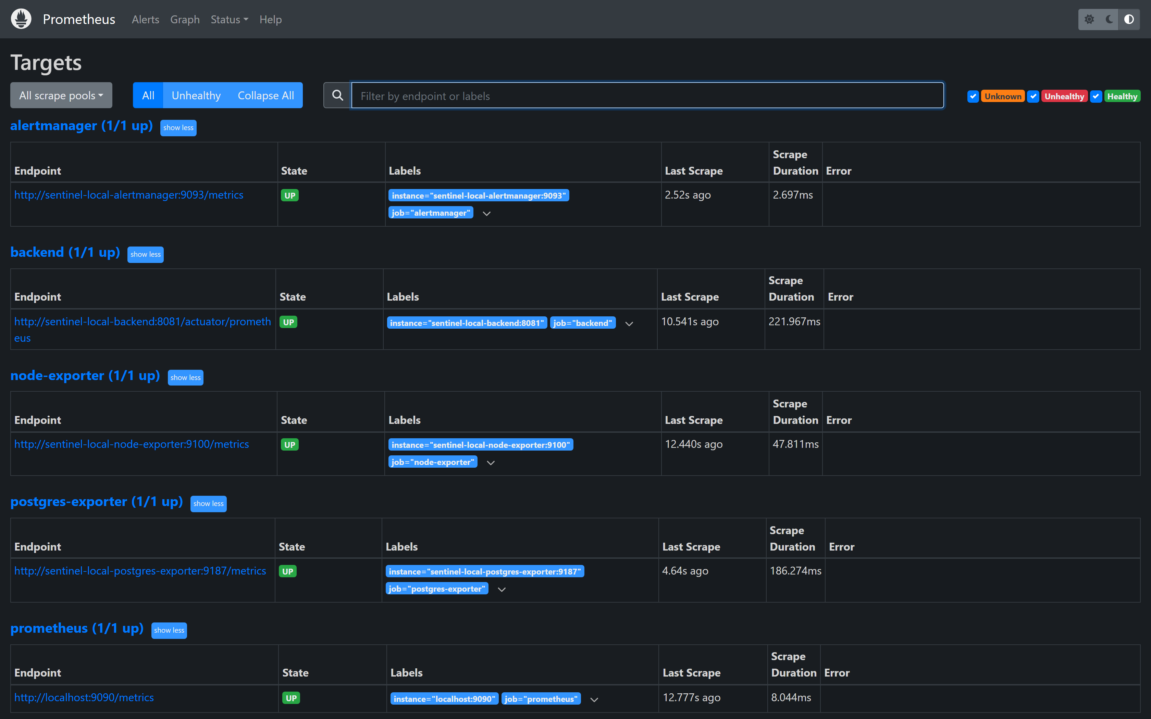Open the Alerts page

(146, 20)
